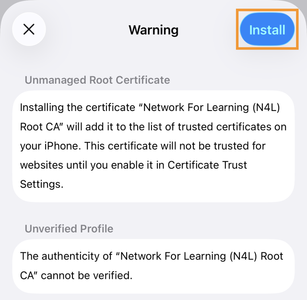Click the phrase "Installing the certificate"
The height and width of the screenshot is (300, 307).
pos(78,108)
